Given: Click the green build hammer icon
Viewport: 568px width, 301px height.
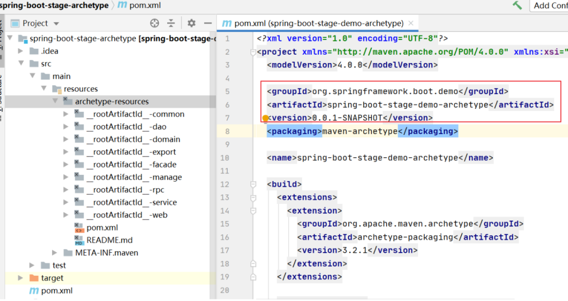Looking at the screenshot, I should (518, 5).
